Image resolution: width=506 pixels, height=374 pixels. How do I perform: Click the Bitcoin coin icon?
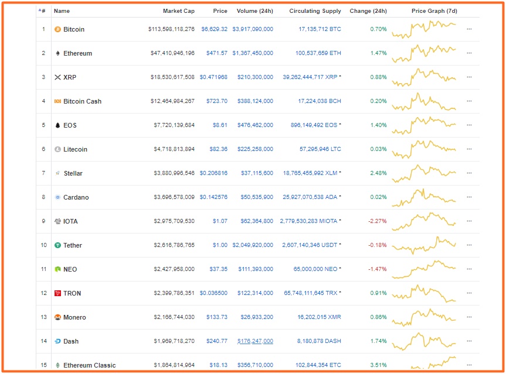tap(57, 29)
